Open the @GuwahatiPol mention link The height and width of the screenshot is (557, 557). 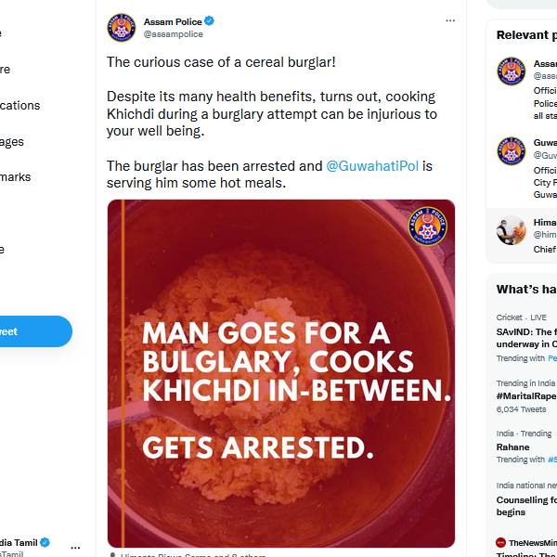tap(372, 166)
